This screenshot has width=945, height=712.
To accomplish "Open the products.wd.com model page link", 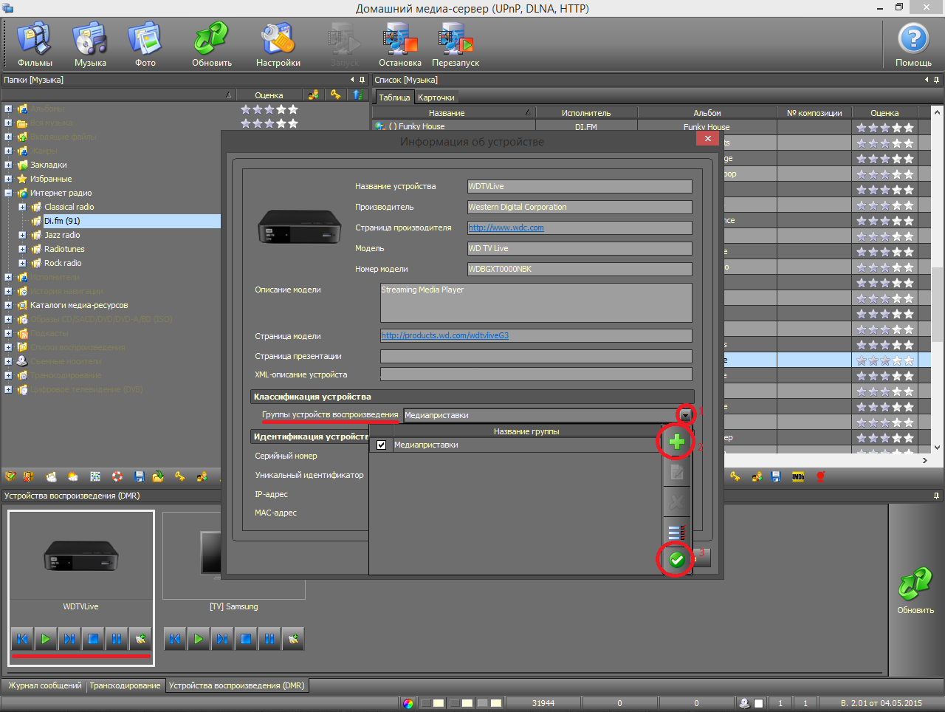I will [445, 335].
